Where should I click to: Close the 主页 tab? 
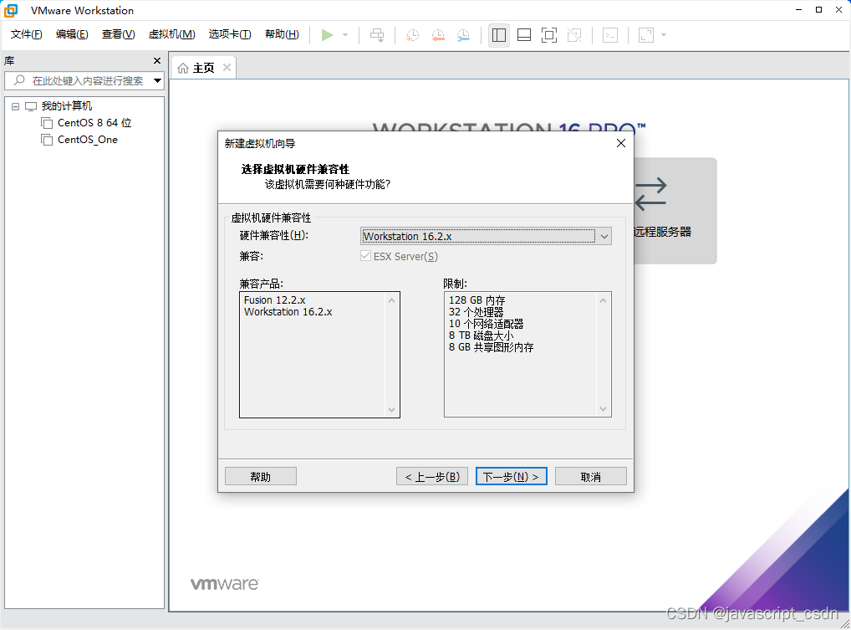point(227,67)
